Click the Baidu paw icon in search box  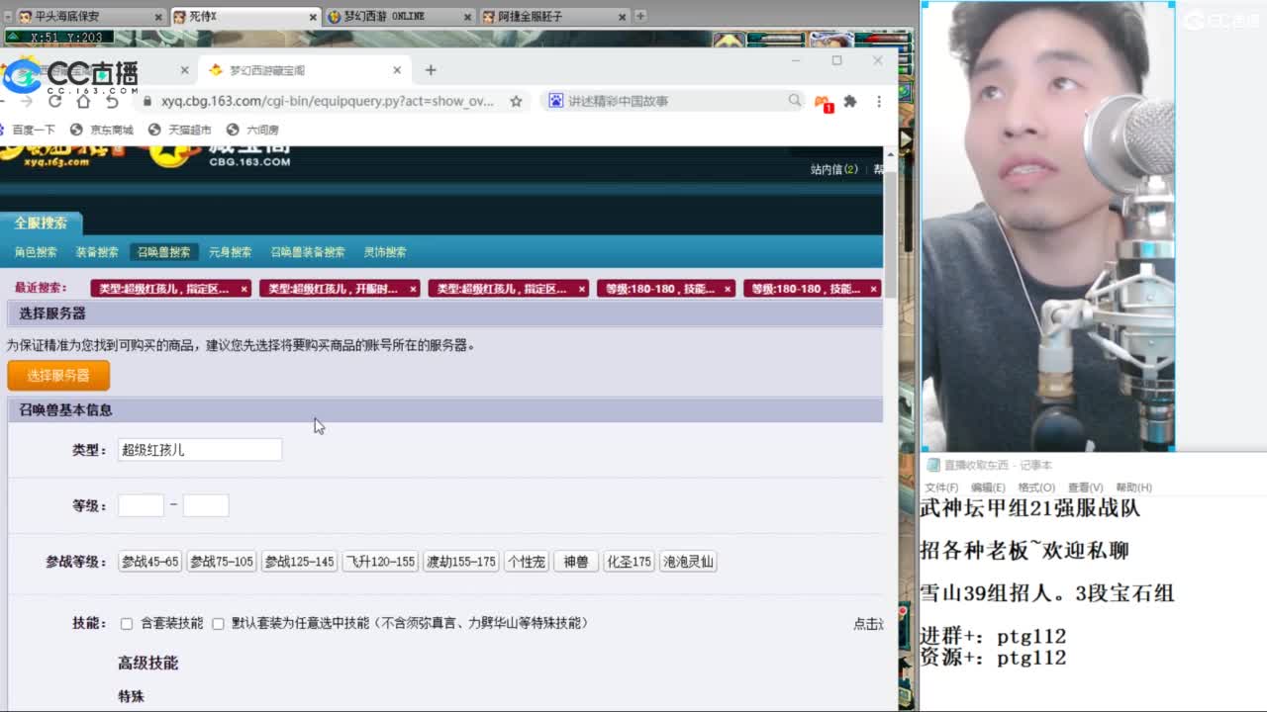[555, 101]
